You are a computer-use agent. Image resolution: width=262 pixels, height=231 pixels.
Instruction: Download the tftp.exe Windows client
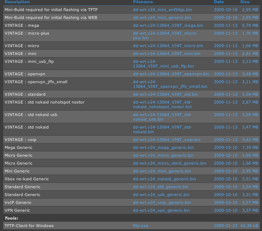click(x=141, y=226)
